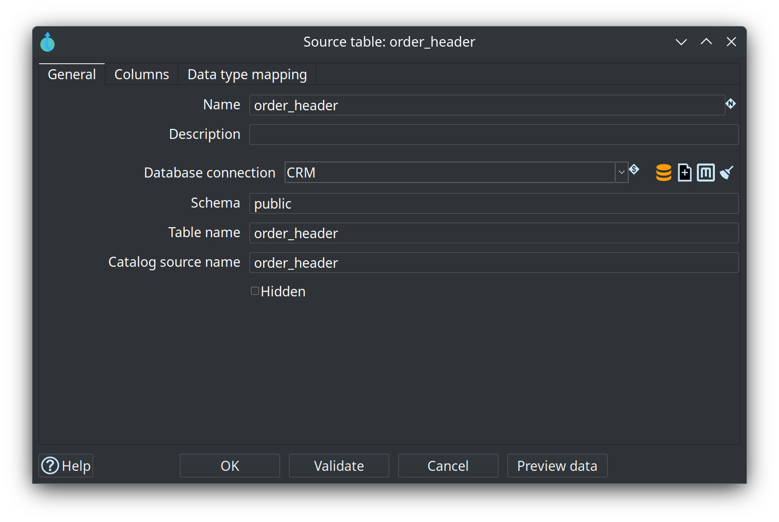
Task: Focus the Schema field containing public
Action: point(494,204)
